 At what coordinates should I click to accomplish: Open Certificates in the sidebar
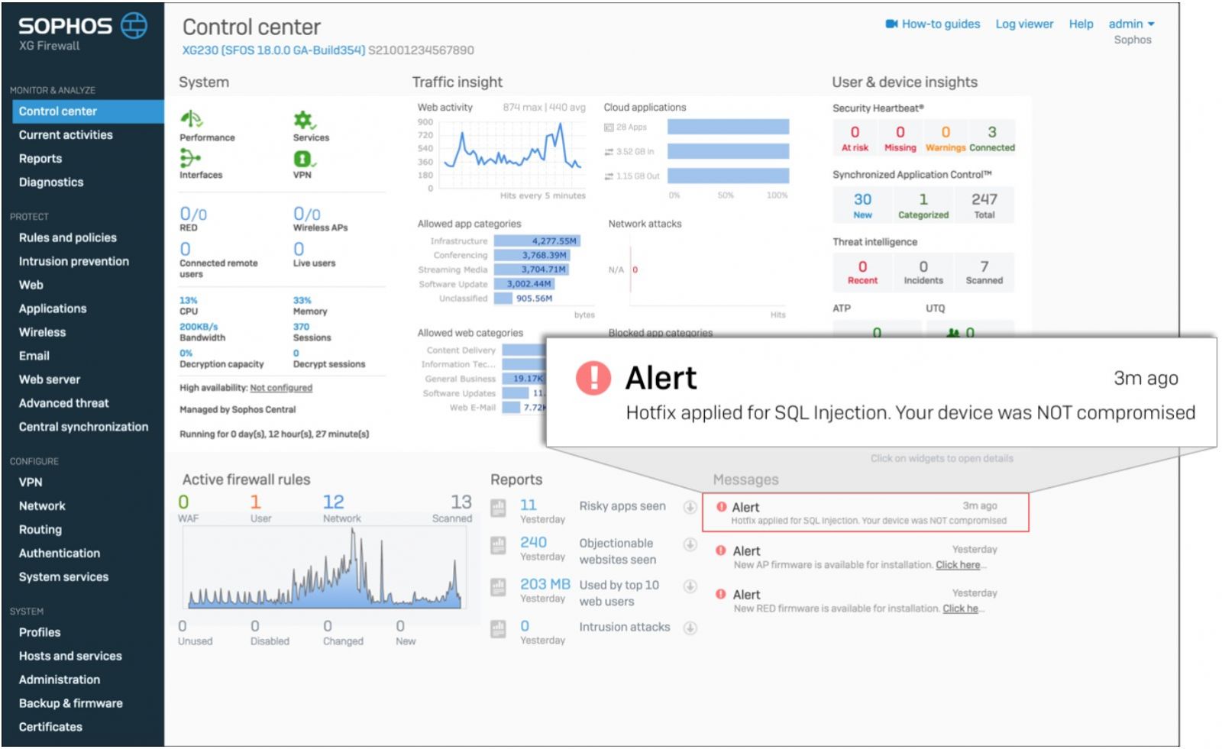point(50,728)
